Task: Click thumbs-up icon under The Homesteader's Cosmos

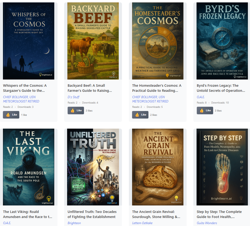Action: [137, 115]
